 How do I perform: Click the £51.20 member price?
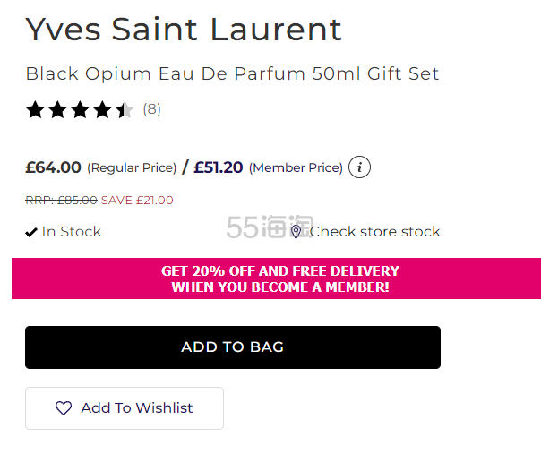[x=219, y=167]
